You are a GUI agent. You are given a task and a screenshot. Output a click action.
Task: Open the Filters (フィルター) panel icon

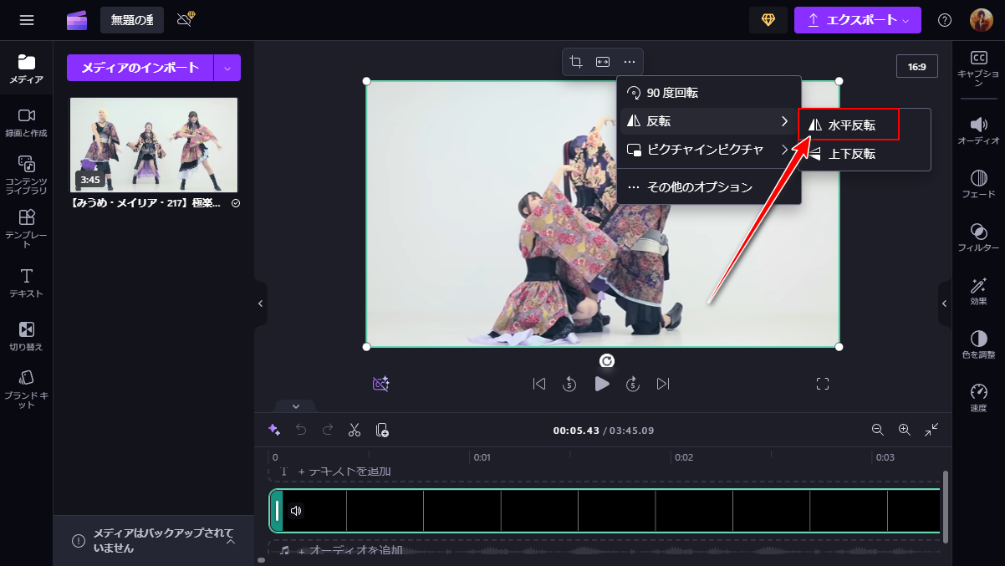(978, 237)
